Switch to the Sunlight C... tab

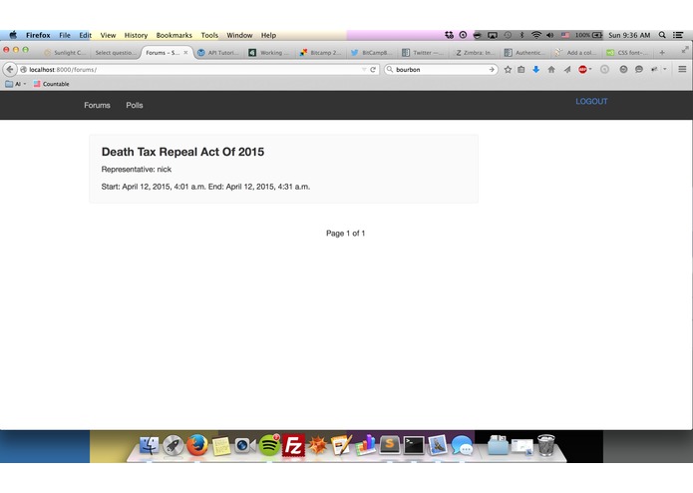coord(65,53)
